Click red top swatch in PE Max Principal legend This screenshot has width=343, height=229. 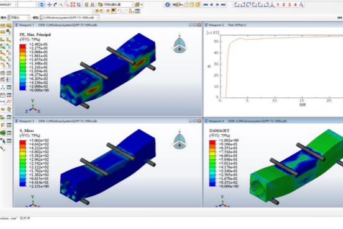[23, 46]
